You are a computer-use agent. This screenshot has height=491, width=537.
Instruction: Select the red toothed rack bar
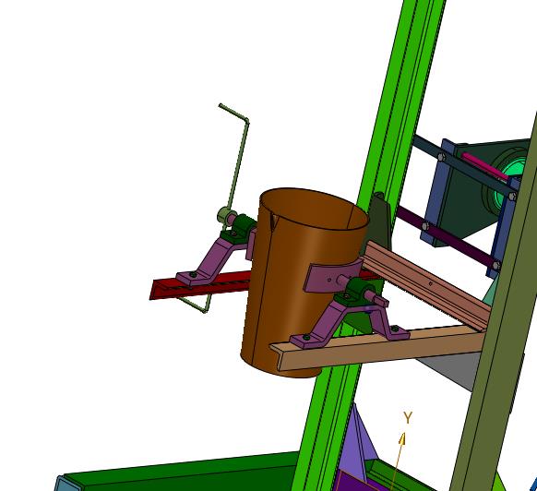click(202, 285)
